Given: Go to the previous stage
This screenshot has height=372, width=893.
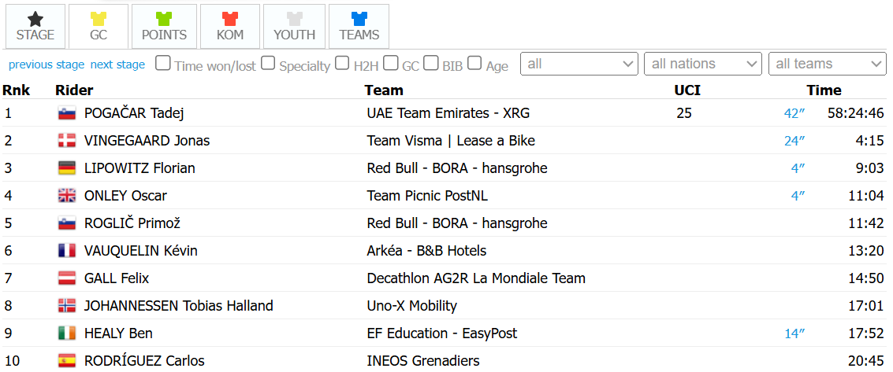Looking at the screenshot, I should pos(47,64).
